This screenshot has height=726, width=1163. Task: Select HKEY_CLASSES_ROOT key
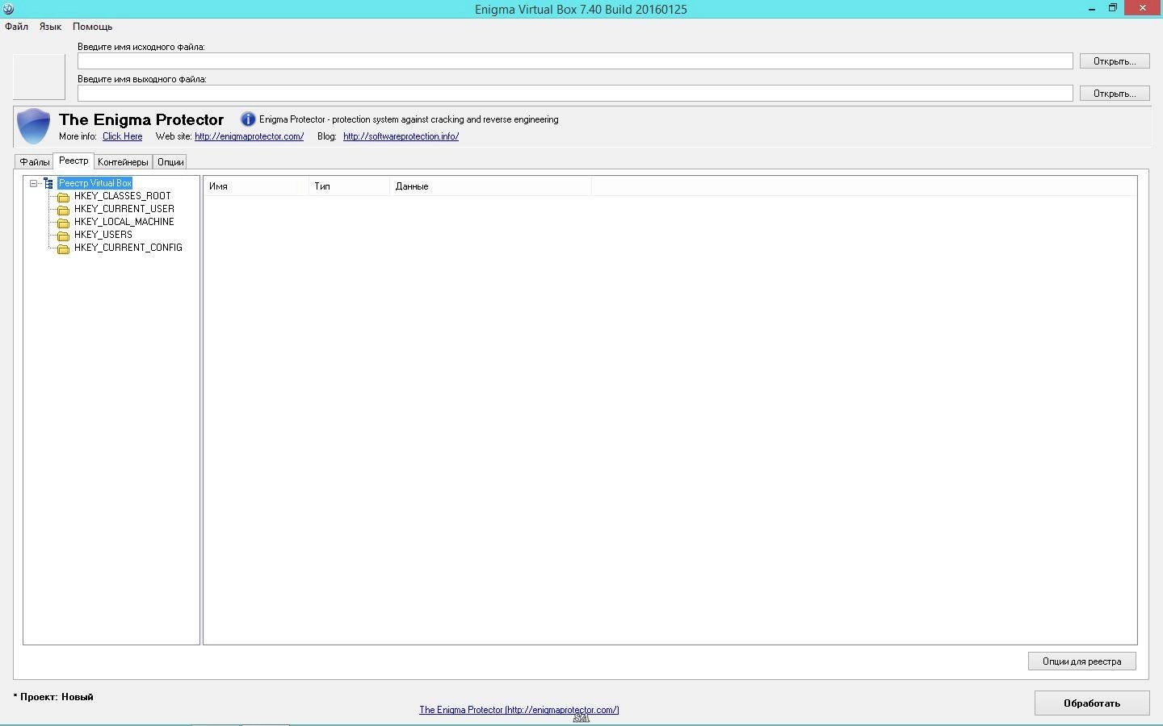point(122,196)
